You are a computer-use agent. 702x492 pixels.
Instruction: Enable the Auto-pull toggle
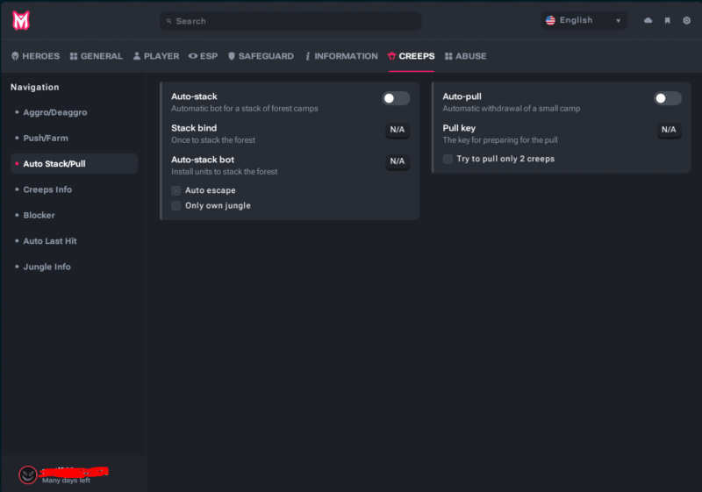pos(668,98)
